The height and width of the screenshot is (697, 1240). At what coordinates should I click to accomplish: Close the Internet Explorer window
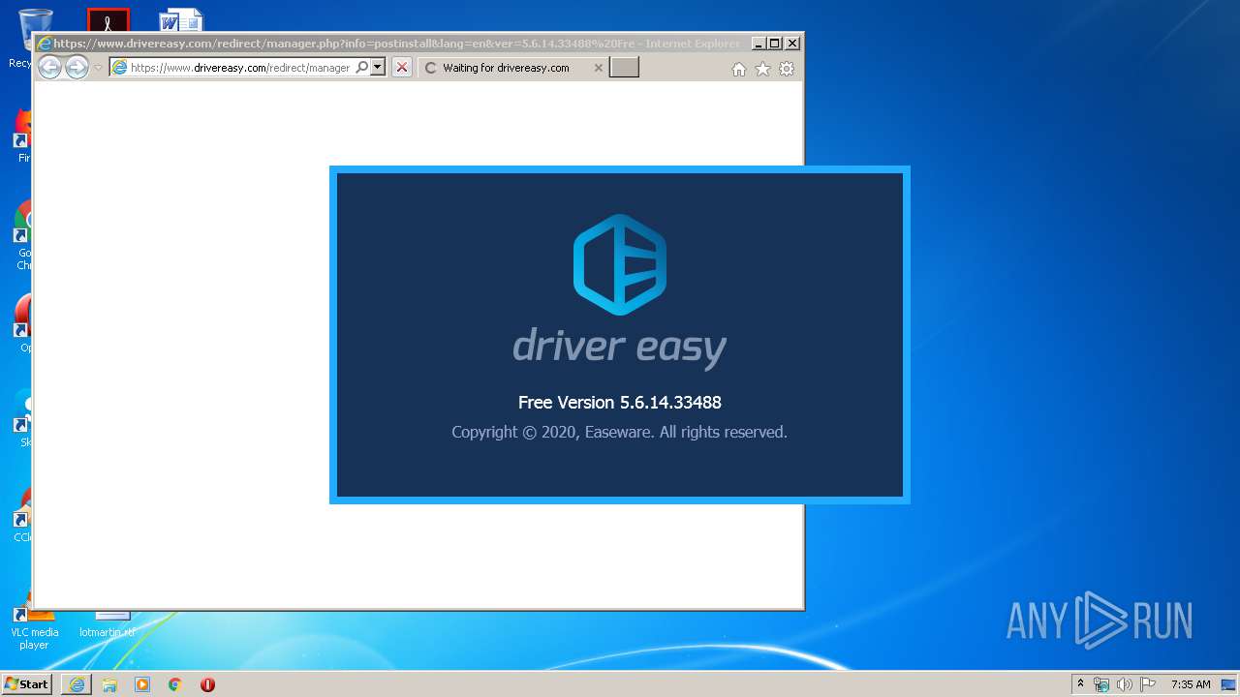[792, 44]
